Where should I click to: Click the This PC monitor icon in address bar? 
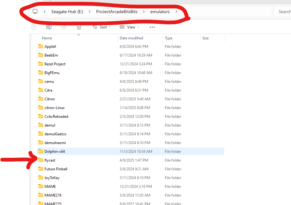pos(35,12)
